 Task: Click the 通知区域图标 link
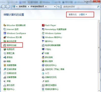[x=51, y=85]
